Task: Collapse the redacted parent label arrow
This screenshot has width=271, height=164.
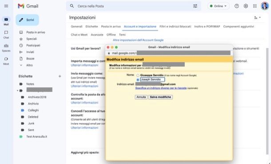Action: (17, 90)
